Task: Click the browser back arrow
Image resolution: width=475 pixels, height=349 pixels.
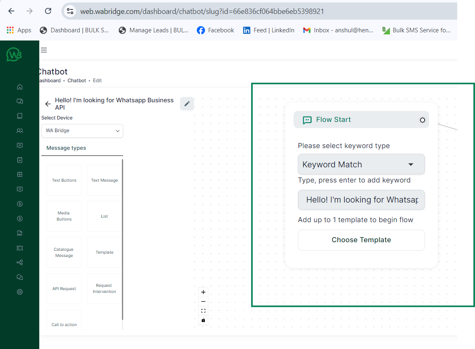Action: pos(11,11)
